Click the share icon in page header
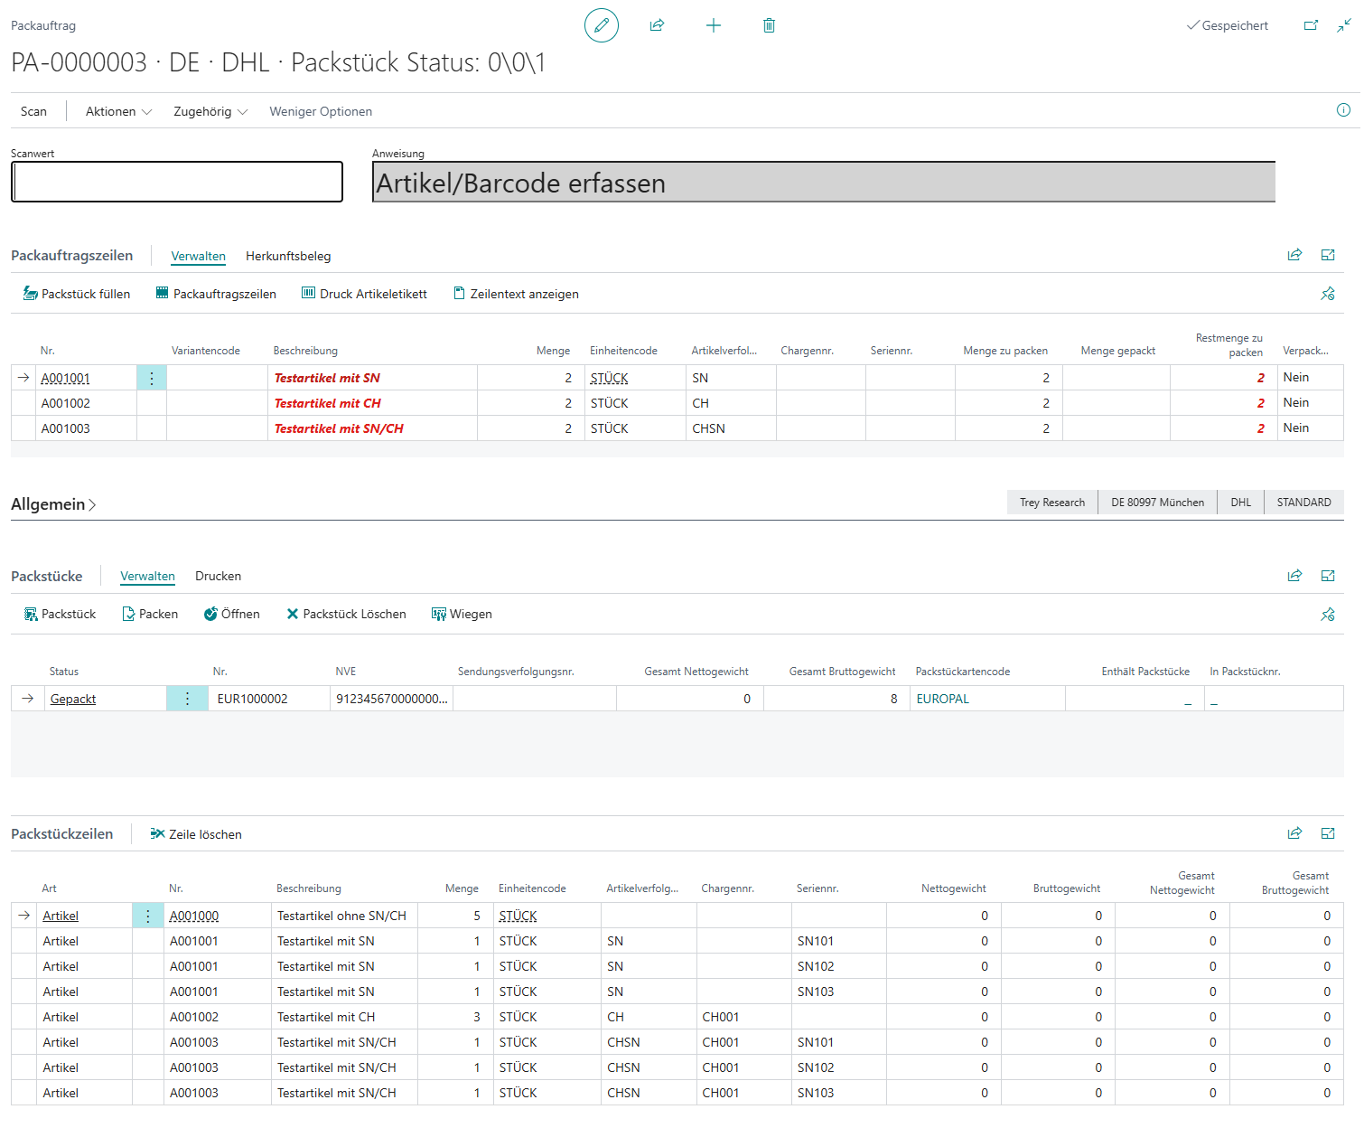Image resolution: width=1364 pixels, height=1128 pixels. tap(657, 25)
